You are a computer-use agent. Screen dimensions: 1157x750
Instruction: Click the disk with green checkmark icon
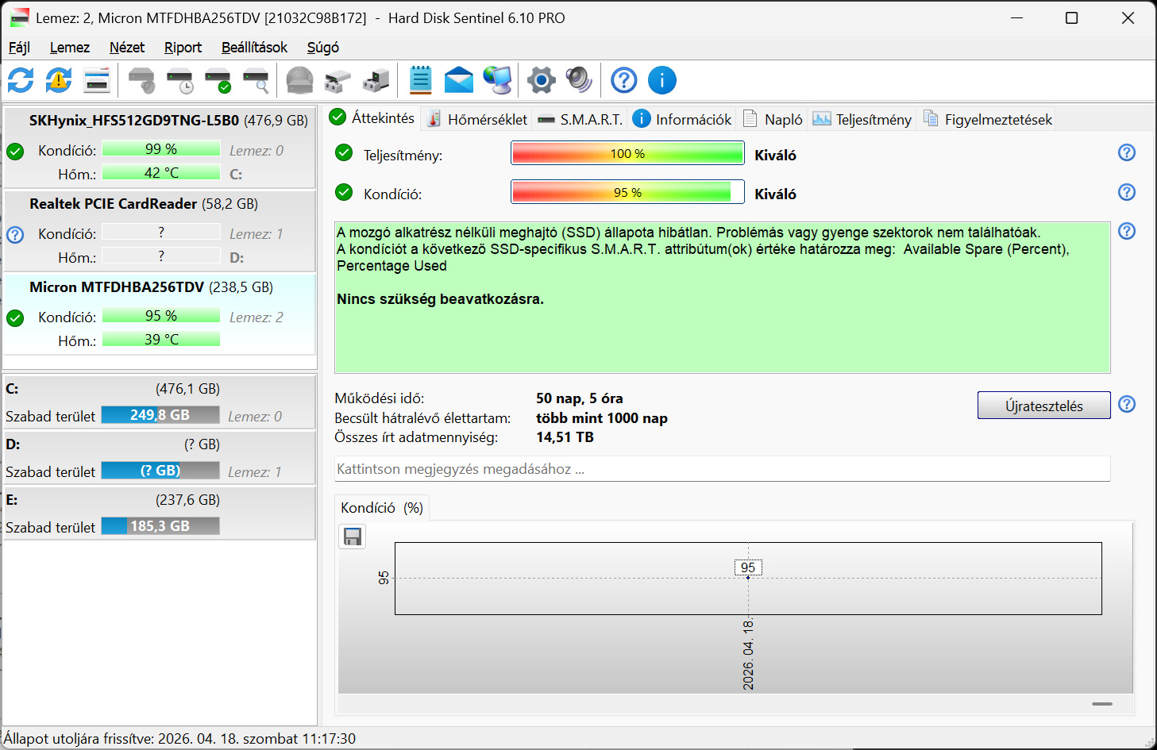[218, 80]
